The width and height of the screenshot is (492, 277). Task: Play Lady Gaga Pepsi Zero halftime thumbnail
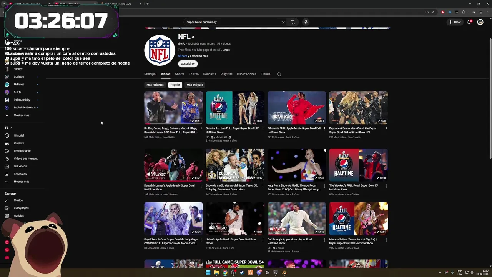173,219
